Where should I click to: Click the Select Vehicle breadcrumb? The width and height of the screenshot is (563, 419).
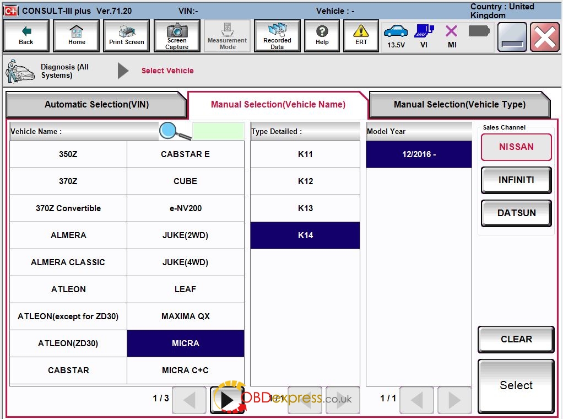[167, 71]
